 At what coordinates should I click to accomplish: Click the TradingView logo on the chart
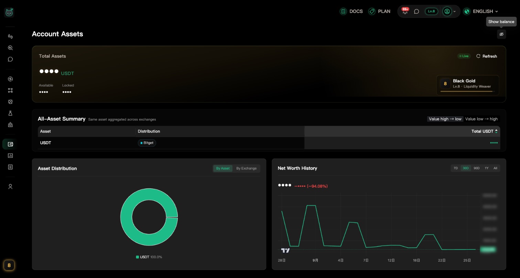tap(285, 250)
